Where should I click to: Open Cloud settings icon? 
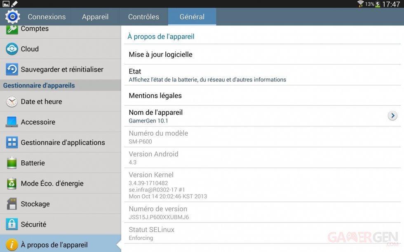12,49
